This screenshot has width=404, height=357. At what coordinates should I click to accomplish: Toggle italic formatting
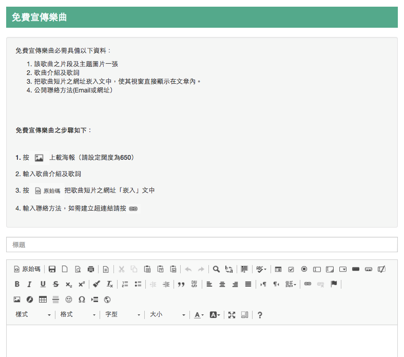click(30, 284)
